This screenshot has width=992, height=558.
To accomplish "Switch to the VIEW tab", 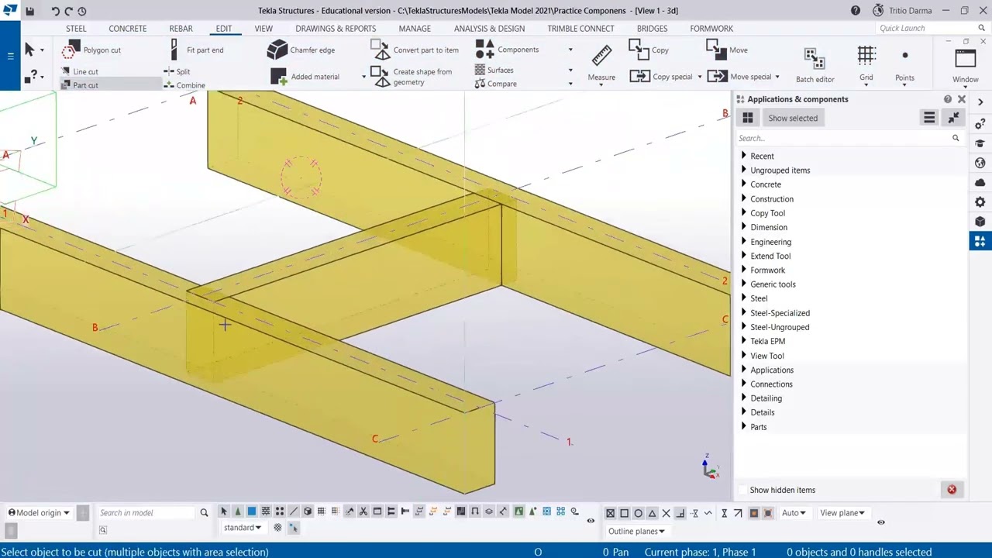I will pos(263,29).
